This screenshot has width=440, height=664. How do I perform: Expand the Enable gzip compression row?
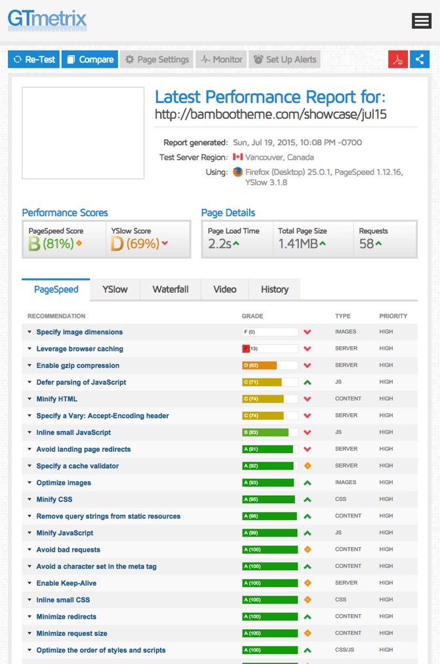77,366
